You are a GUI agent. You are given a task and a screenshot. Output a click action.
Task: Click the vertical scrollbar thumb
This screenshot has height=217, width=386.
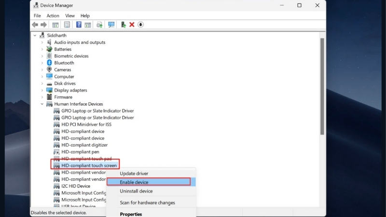coord(322,87)
